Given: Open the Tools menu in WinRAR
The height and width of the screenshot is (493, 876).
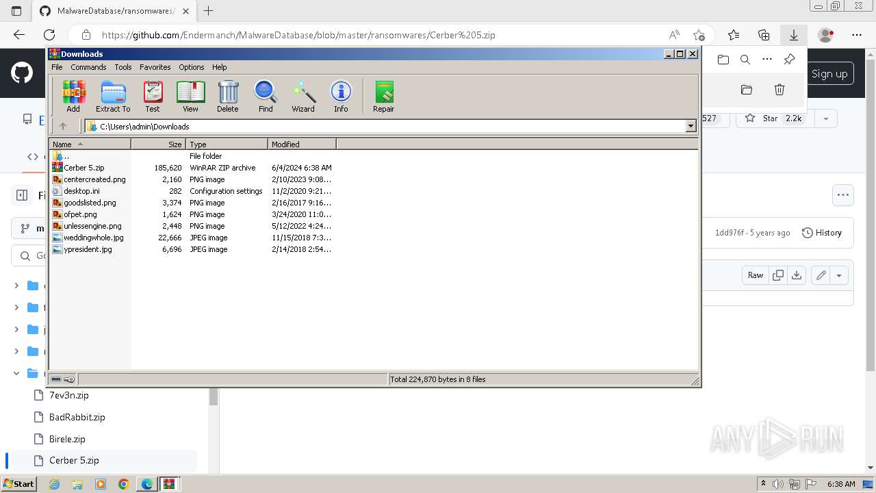Looking at the screenshot, I should [x=123, y=67].
